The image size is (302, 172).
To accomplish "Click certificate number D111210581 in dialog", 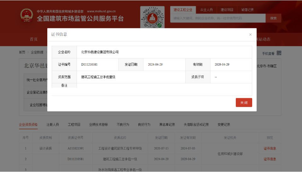I will tap(89, 65).
